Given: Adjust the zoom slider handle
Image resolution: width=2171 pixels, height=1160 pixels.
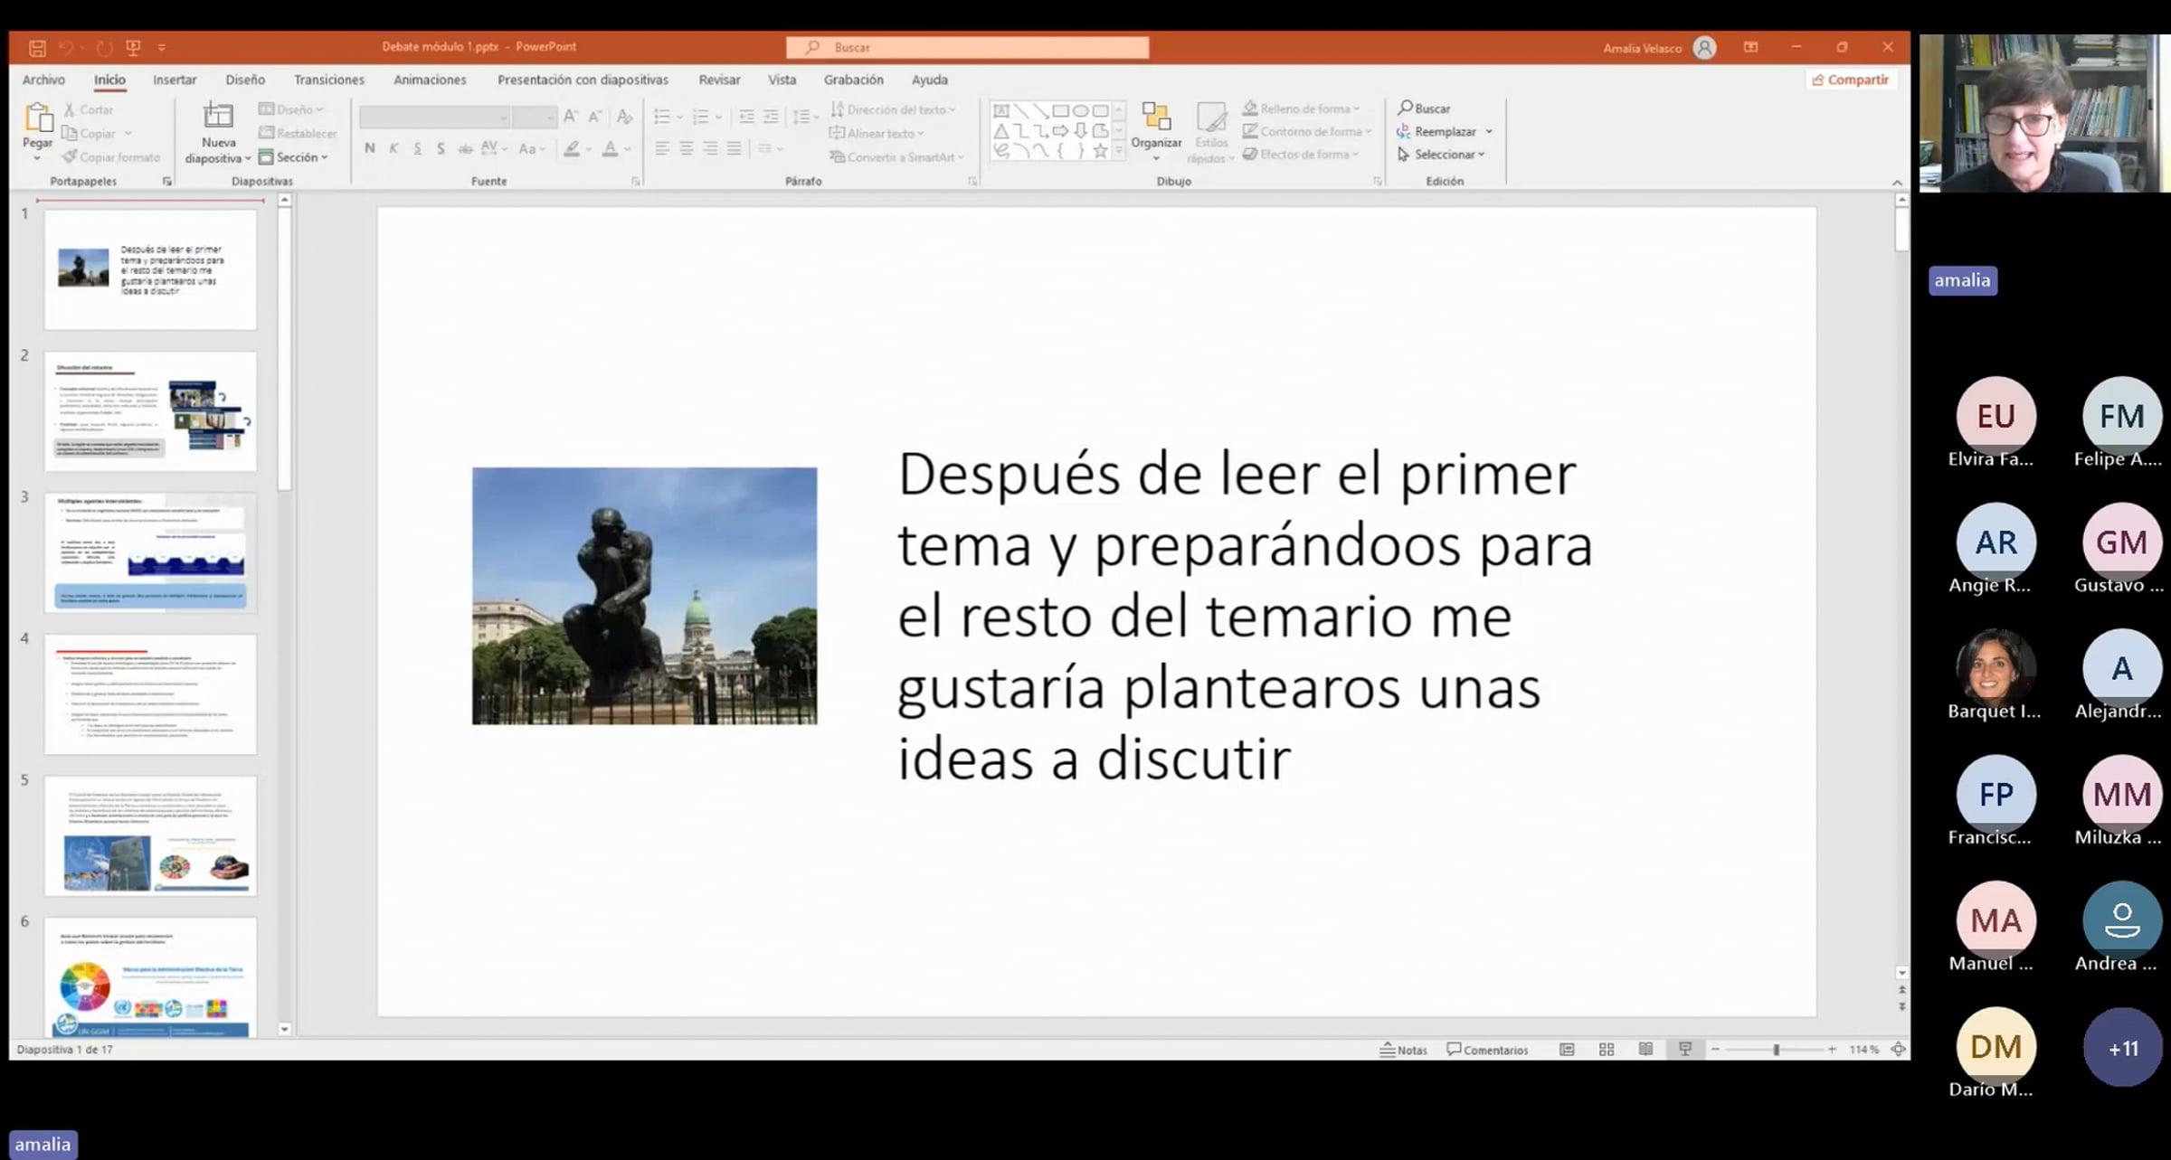Looking at the screenshot, I should click(x=1777, y=1050).
